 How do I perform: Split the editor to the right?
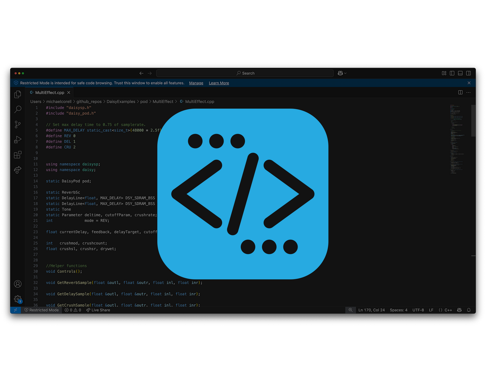(460, 92)
